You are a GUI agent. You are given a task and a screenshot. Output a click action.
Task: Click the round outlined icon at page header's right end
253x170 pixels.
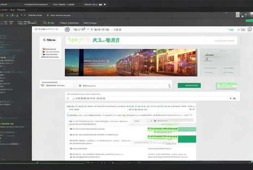coord(250,30)
